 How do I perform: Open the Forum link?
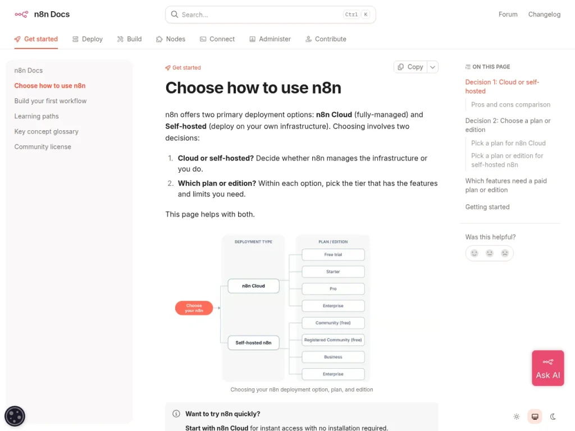pos(508,14)
